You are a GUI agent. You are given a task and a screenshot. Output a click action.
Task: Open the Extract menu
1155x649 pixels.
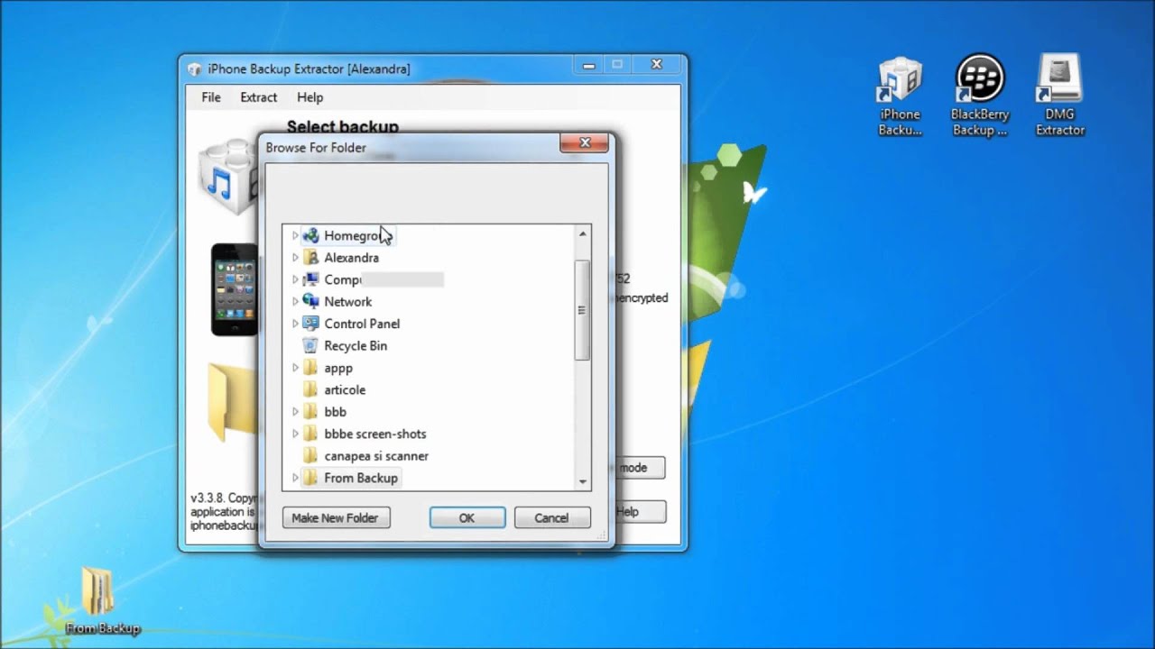(259, 97)
